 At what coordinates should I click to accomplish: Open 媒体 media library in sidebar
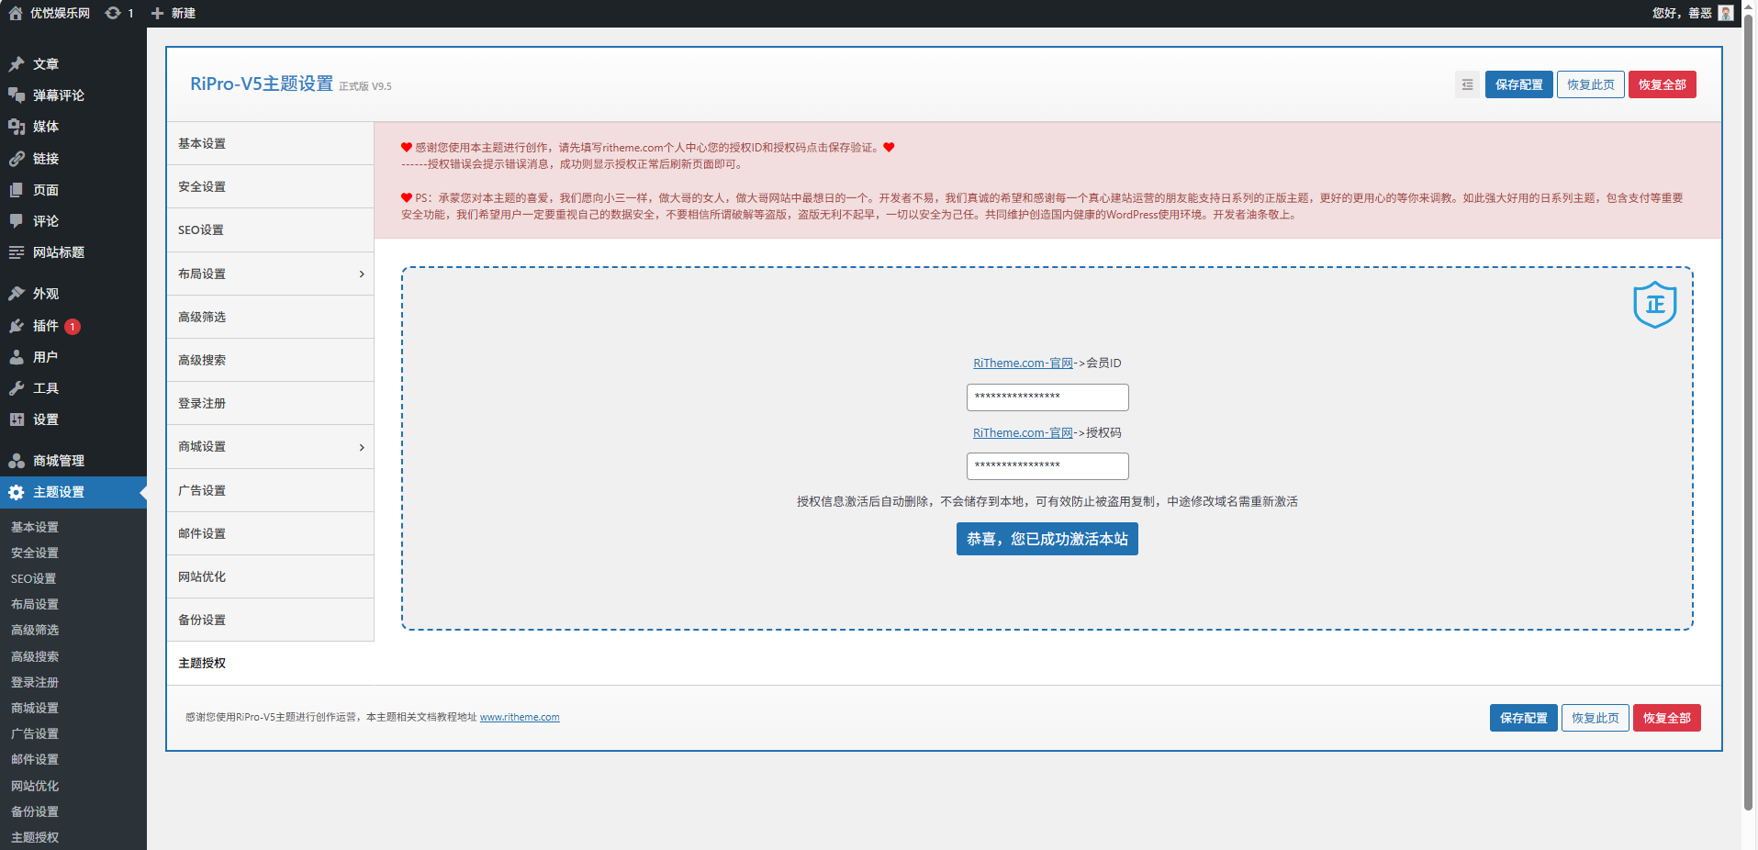tap(46, 127)
